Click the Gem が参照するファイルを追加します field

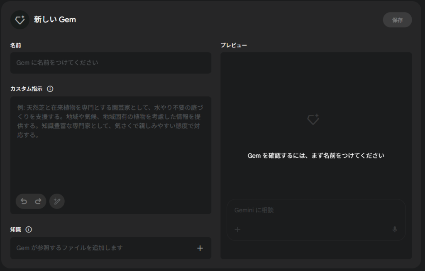[x=110, y=248]
